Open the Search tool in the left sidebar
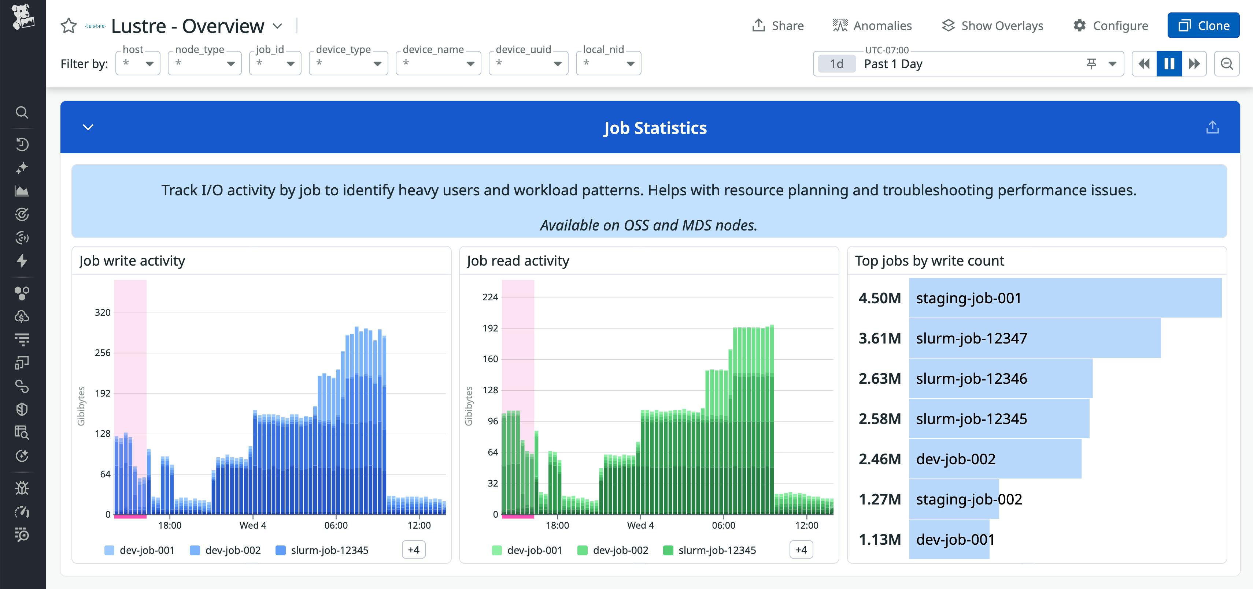 click(x=22, y=113)
